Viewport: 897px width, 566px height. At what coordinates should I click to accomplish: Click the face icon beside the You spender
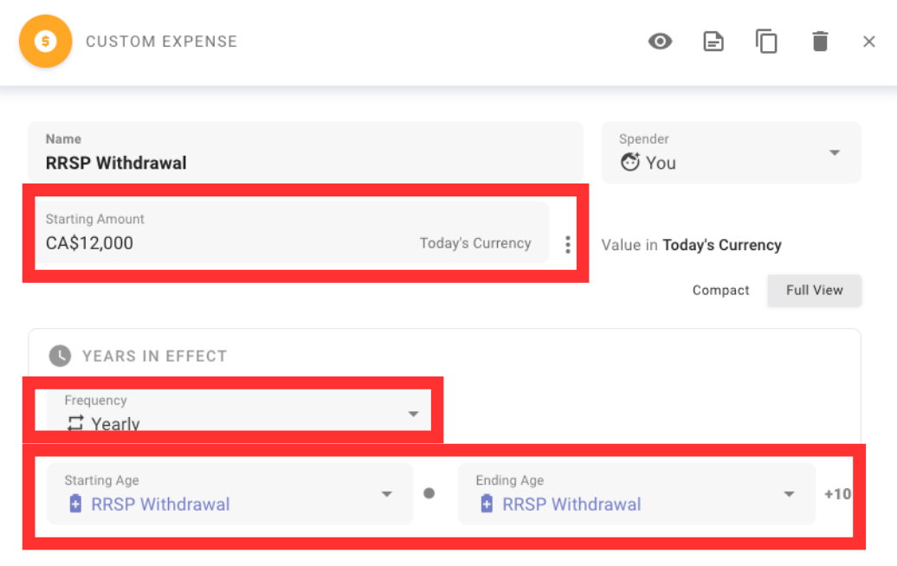(x=630, y=162)
